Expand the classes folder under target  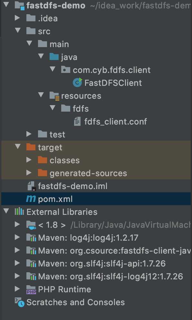(29, 160)
